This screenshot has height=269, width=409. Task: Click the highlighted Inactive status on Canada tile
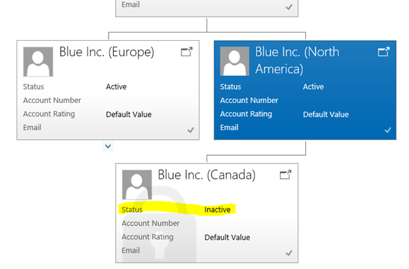[x=217, y=210]
